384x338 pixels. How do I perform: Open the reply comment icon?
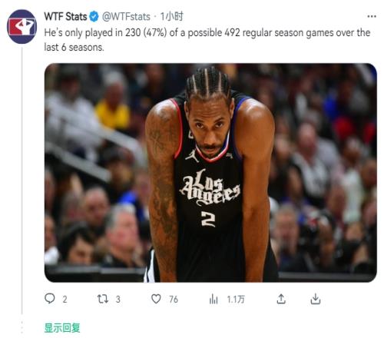point(50,299)
